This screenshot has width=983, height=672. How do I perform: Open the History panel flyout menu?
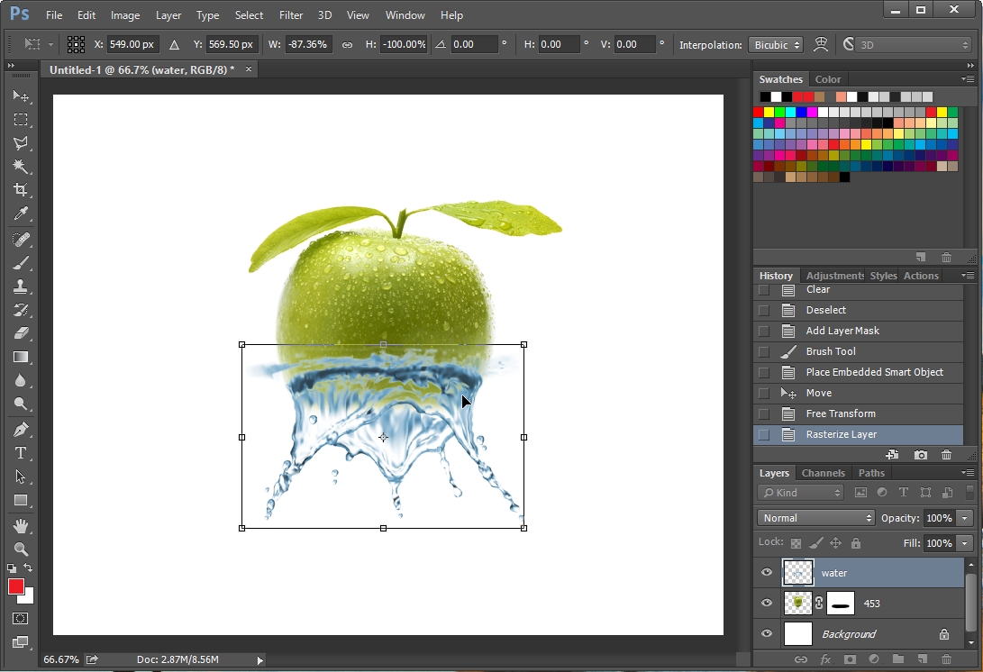[968, 275]
